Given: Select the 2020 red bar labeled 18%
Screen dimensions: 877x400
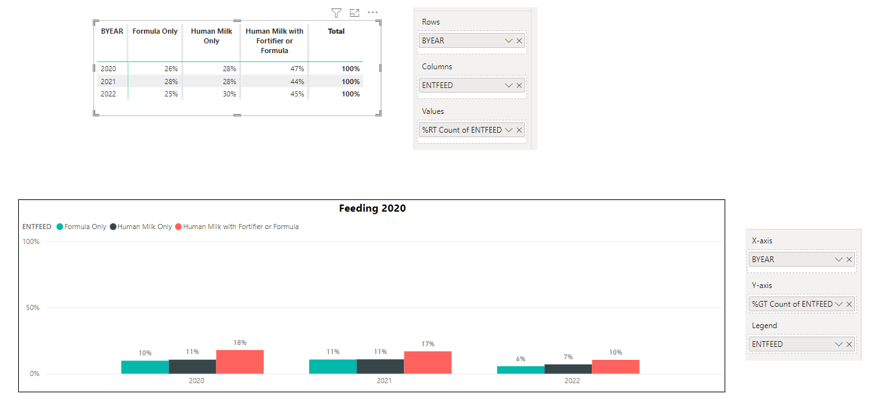Looking at the screenshot, I should (240, 362).
